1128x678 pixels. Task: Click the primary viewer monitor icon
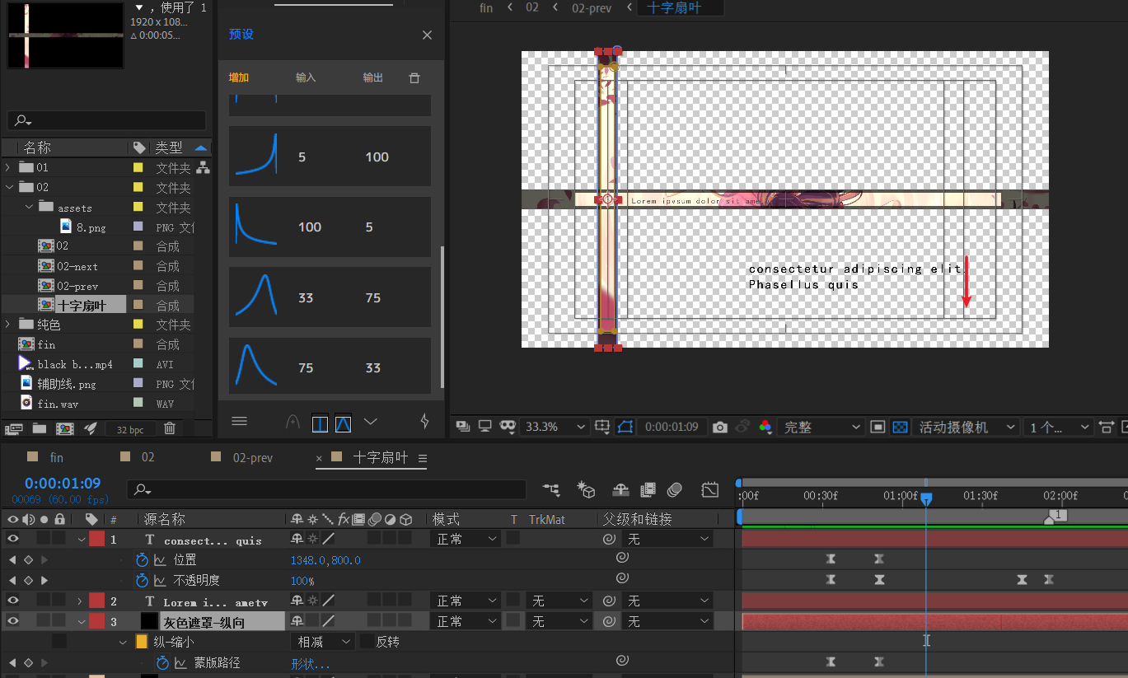[x=485, y=427]
